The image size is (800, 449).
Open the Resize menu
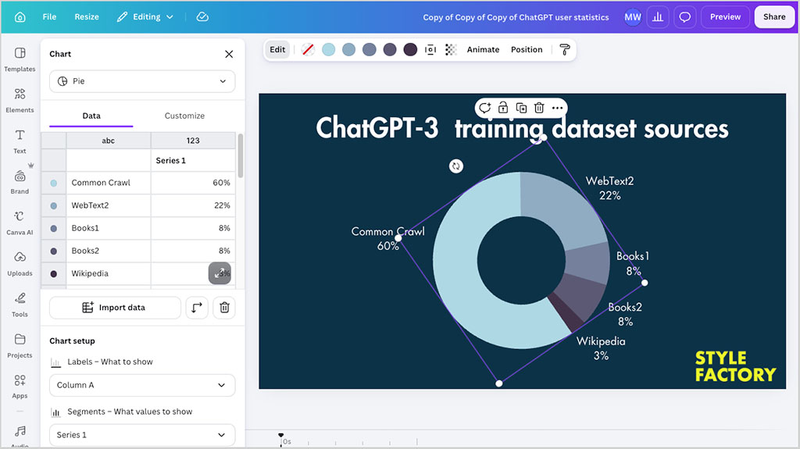87,17
